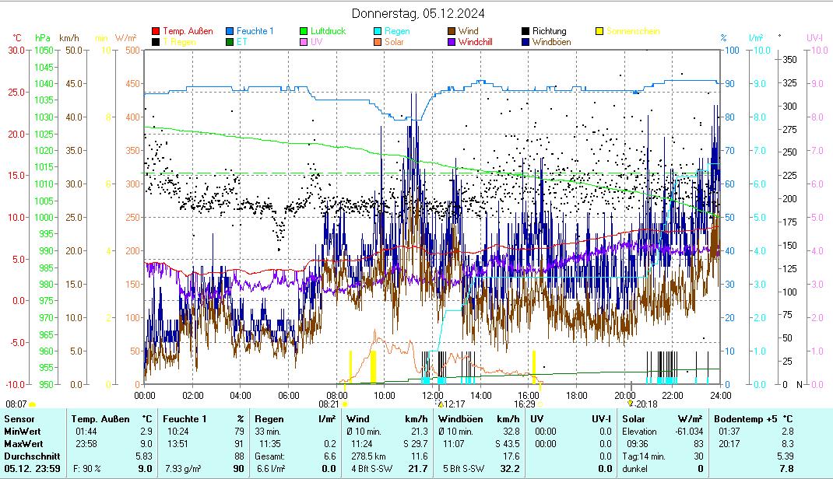
Task: Click the brown Wind legend swatch
Action: (452, 31)
